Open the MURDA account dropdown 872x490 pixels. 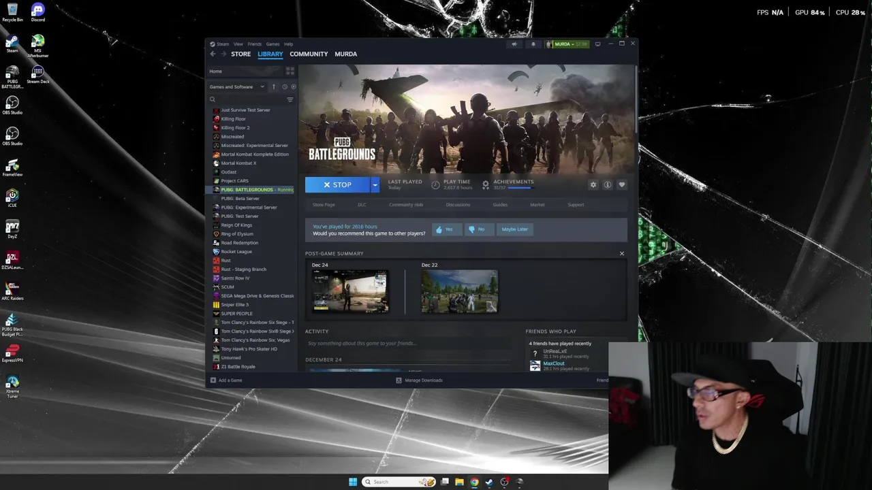(567, 44)
